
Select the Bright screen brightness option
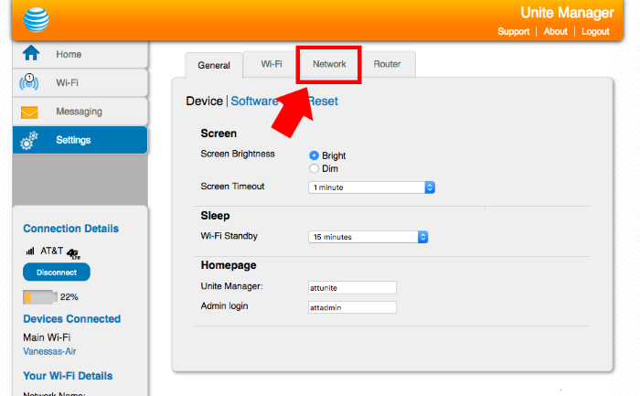pyautogui.click(x=314, y=155)
